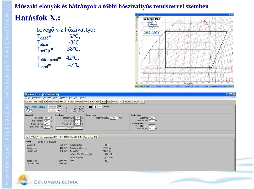The width and height of the screenshot is (254, 189).
Task: Open the File menu
Action: tap(29, 98)
